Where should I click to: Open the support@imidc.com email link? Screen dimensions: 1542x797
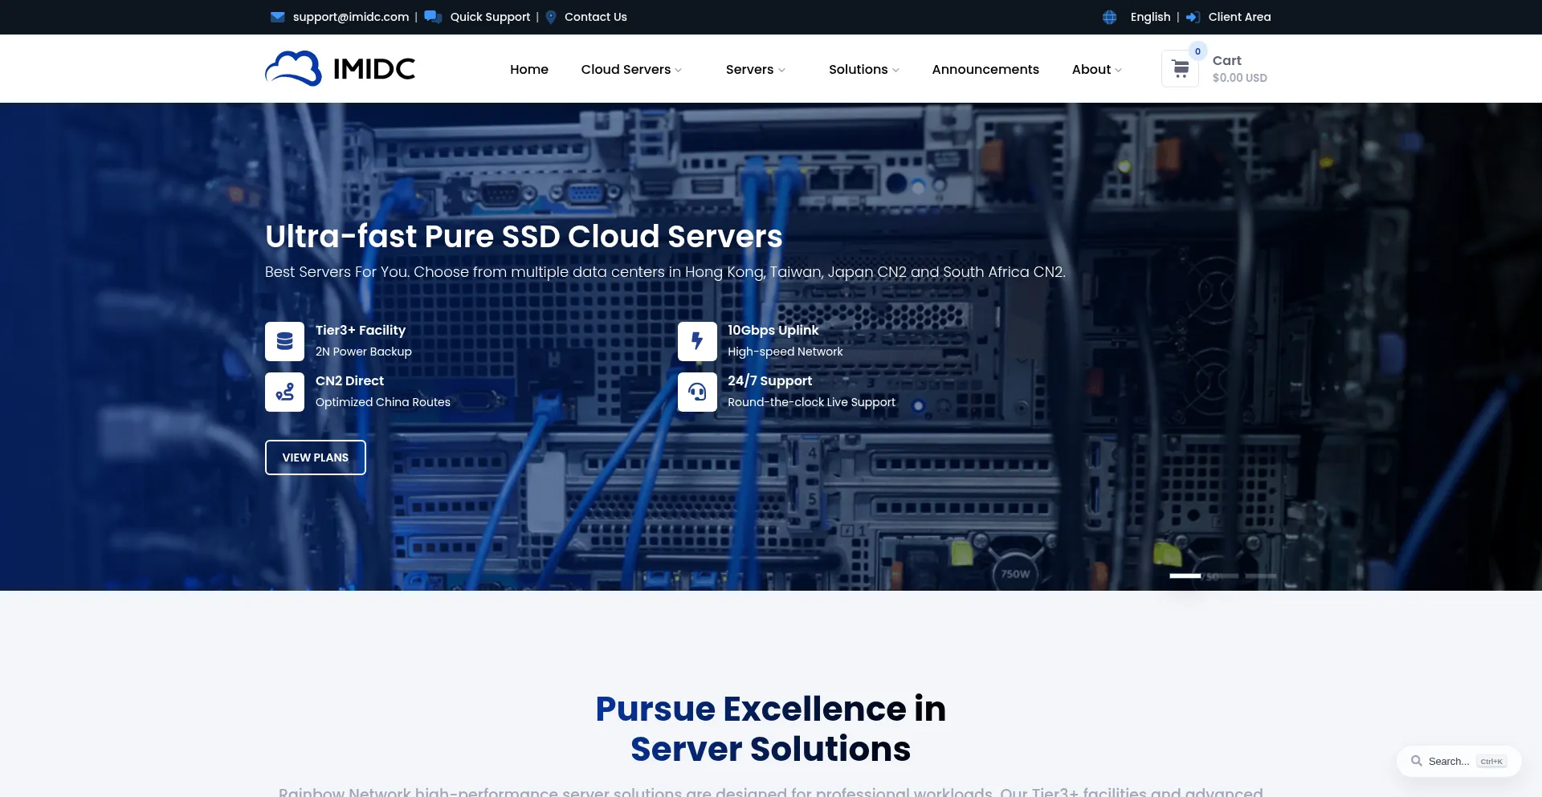[351, 17]
